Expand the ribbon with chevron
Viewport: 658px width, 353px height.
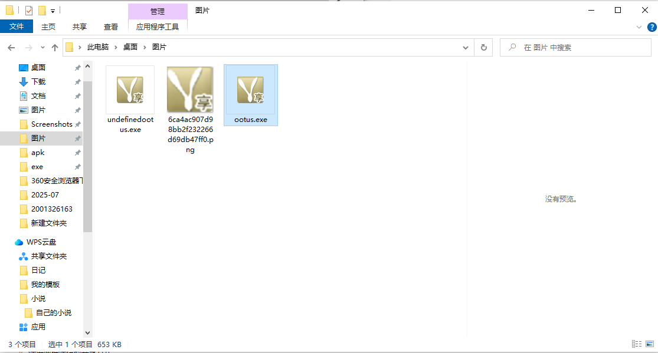pyautogui.click(x=639, y=27)
